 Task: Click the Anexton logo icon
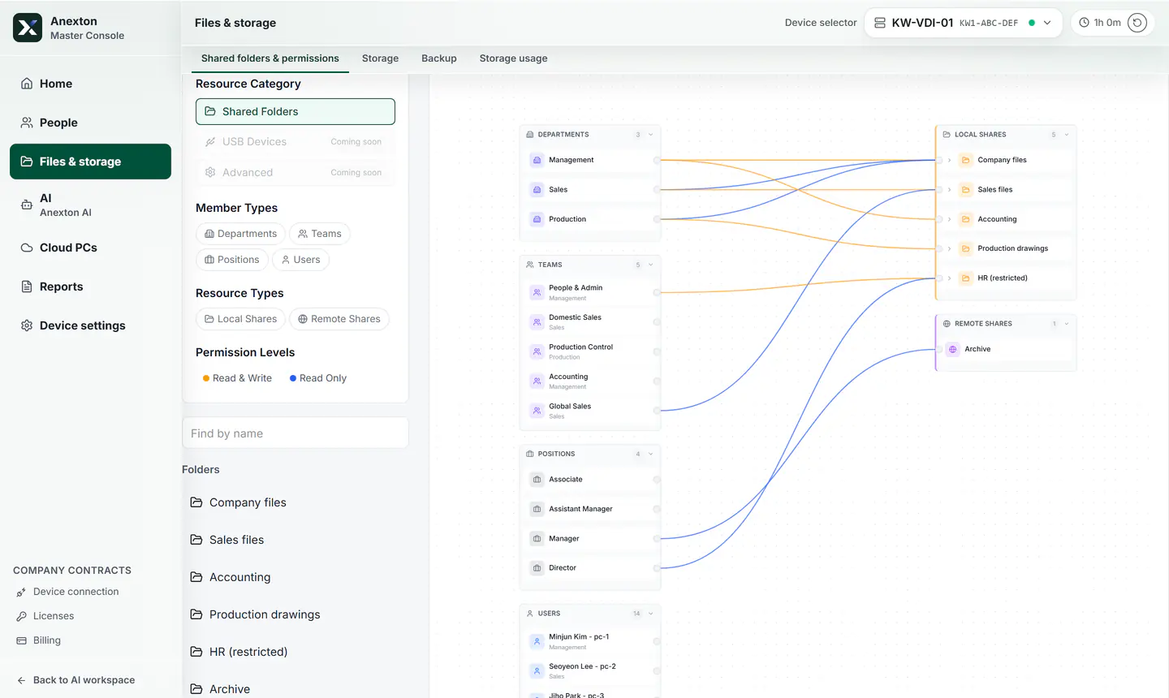click(x=28, y=28)
